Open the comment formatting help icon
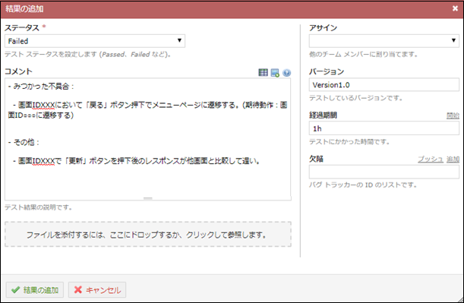The height and width of the screenshot is (303, 464). [x=287, y=73]
